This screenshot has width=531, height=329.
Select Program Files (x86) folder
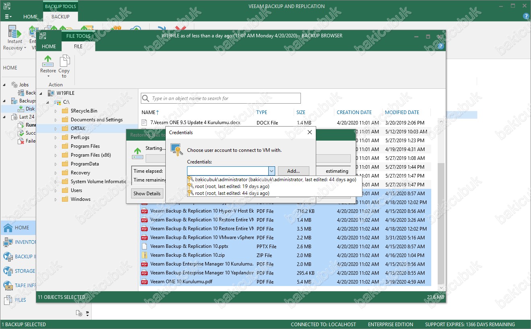91,155
